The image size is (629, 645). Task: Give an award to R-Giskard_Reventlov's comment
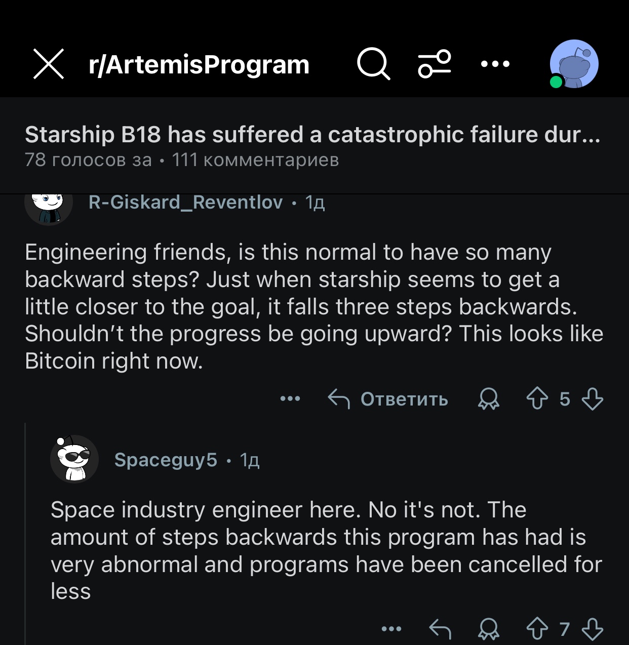(489, 399)
